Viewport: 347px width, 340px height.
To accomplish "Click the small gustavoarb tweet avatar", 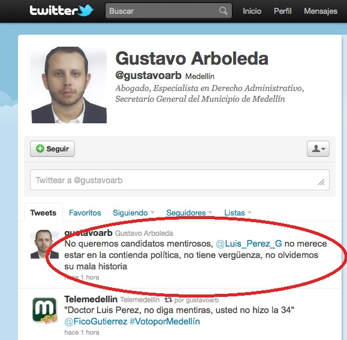I will 44,244.
